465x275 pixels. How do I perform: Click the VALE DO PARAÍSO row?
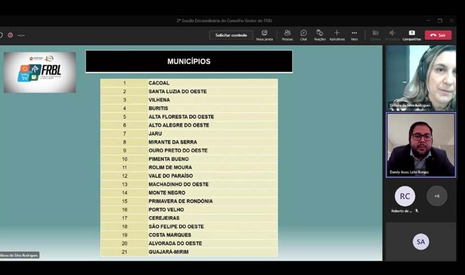click(x=189, y=176)
